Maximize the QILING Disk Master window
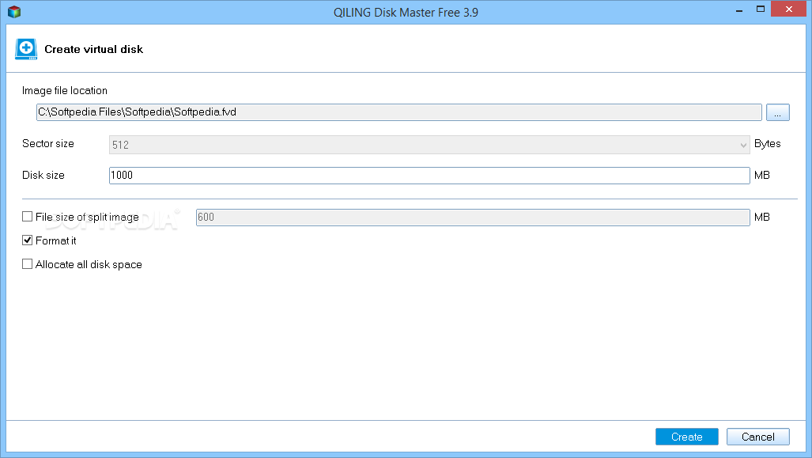This screenshot has width=812, height=458. (x=761, y=9)
